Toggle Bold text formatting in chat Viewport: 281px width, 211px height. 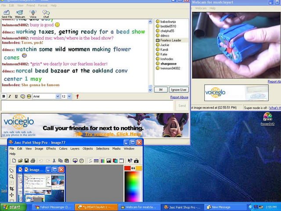tap(4, 97)
